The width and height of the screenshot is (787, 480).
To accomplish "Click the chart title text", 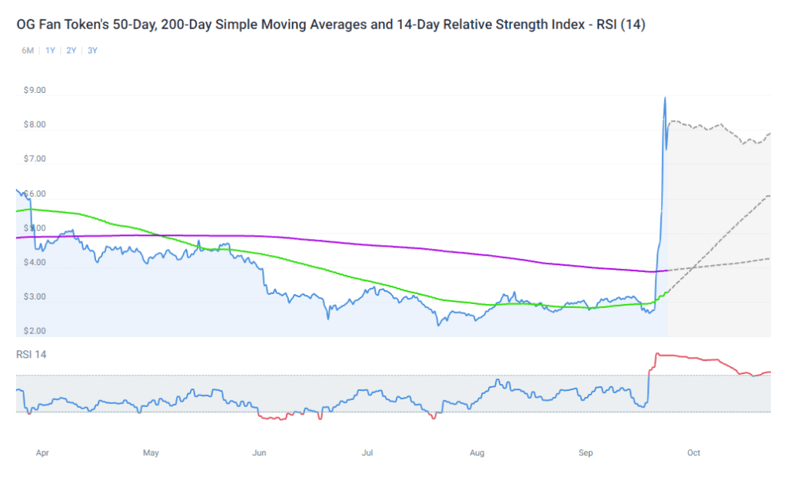I will 330,24.
